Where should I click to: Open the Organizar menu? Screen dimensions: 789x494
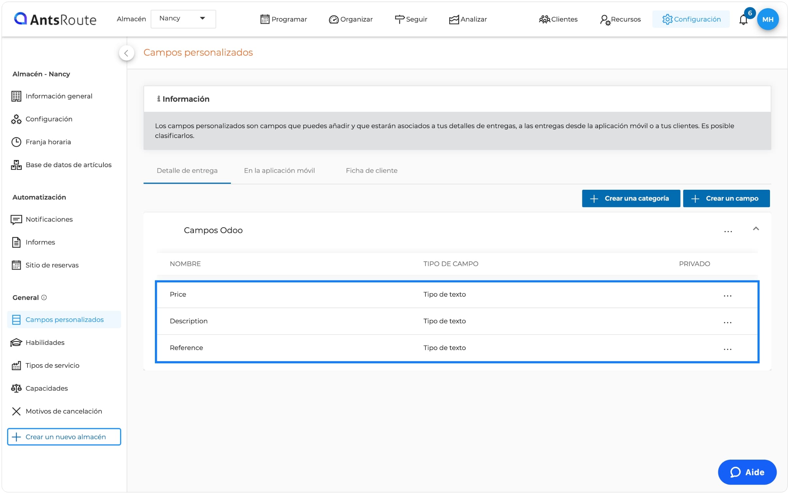[350, 19]
